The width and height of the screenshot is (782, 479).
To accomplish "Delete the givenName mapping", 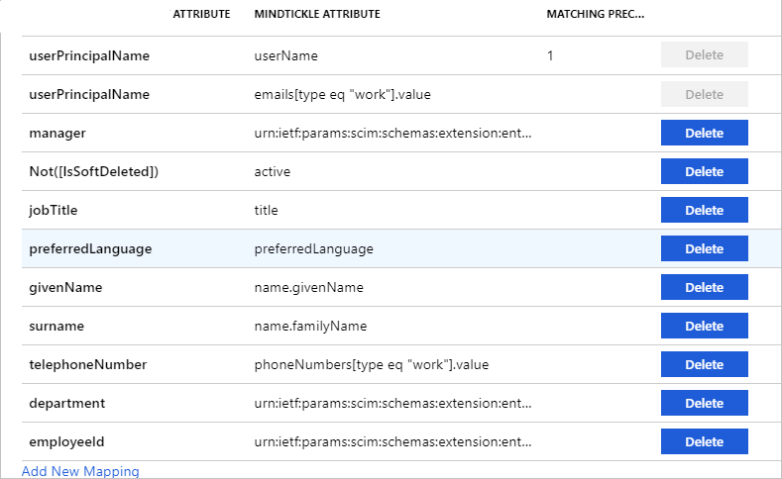I will click(704, 287).
